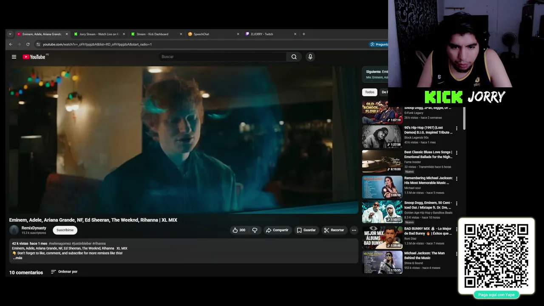Focus the Buscar search field

pos(223,57)
